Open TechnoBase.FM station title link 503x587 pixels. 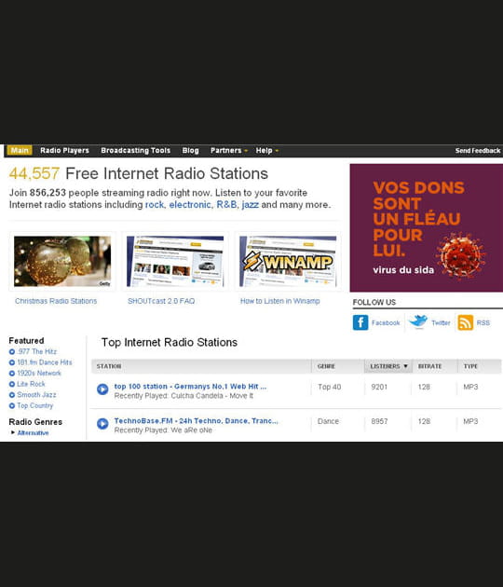point(197,421)
